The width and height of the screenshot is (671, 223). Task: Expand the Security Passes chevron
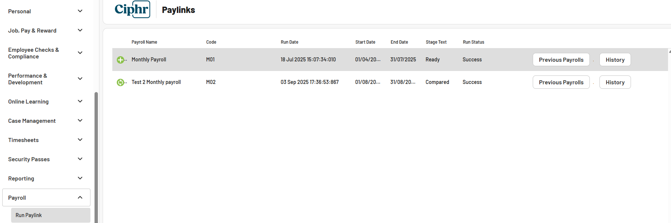(x=80, y=159)
